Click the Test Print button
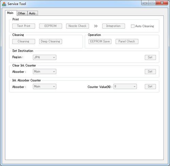170x166 pixels. [x=23, y=26]
